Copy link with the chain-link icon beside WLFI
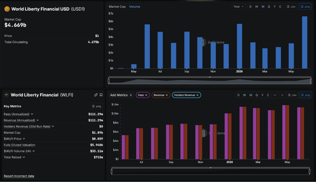Image resolution: width=316 pixels, height=182 pixels. coord(96,95)
